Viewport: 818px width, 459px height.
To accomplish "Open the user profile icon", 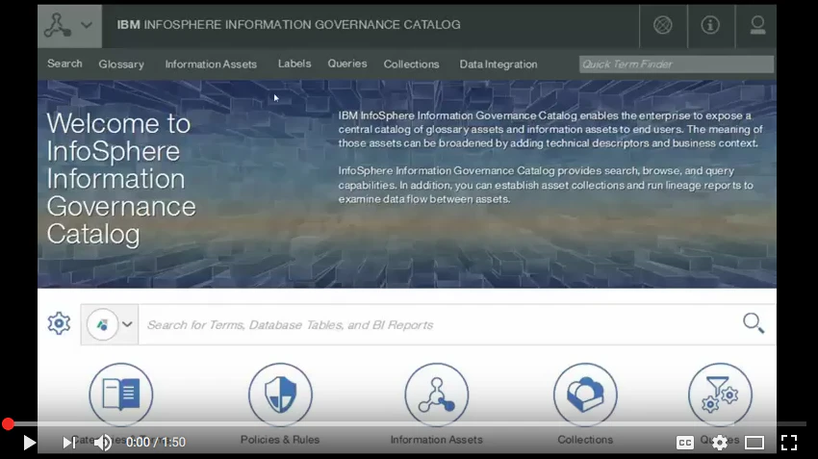I will [757, 25].
